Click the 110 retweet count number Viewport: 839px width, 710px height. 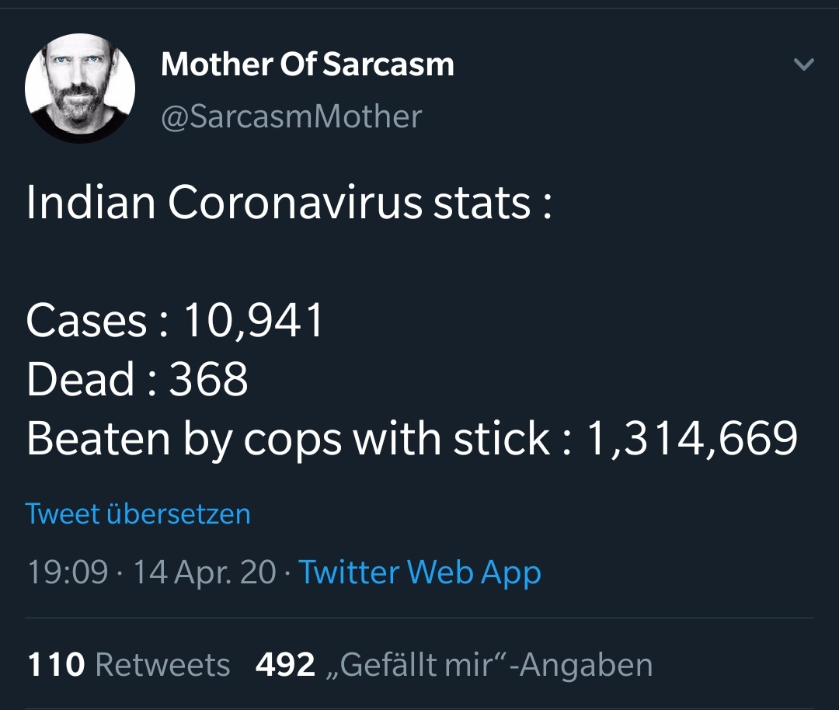pos(56,665)
